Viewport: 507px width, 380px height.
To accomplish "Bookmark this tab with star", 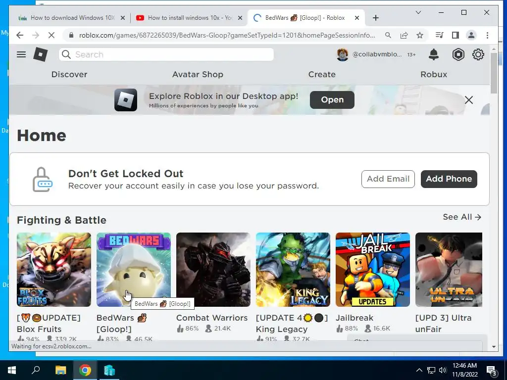I will point(420,35).
